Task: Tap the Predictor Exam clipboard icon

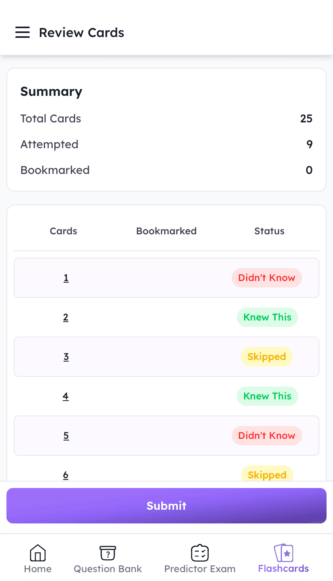Action: click(x=200, y=552)
